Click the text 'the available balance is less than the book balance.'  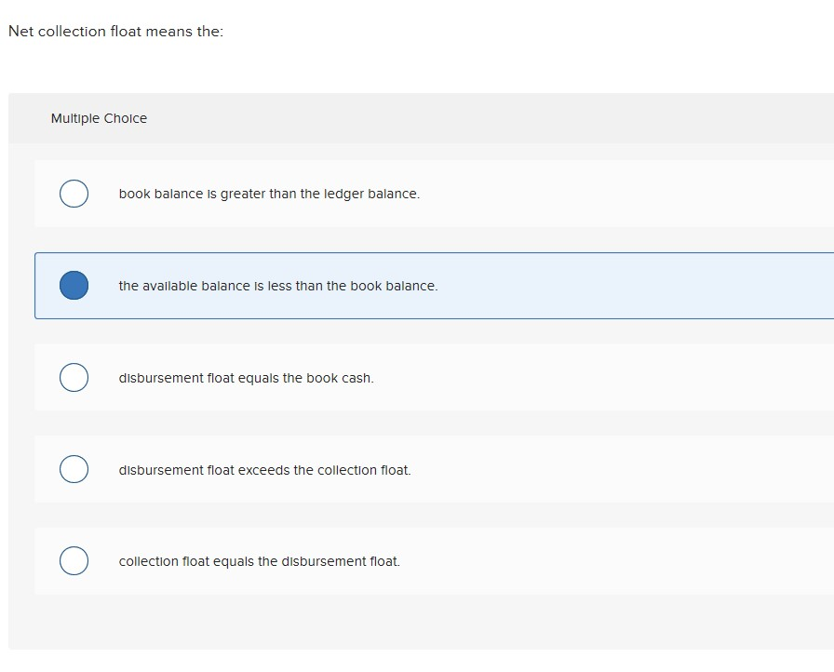[278, 286]
